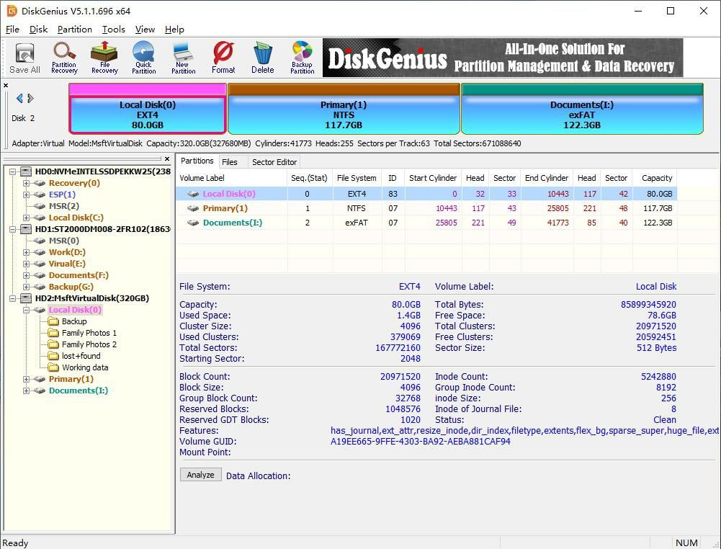The width and height of the screenshot is (721, 549).
Task: Select the Family Photos 1 folder icon
Action: coord(54,333)
